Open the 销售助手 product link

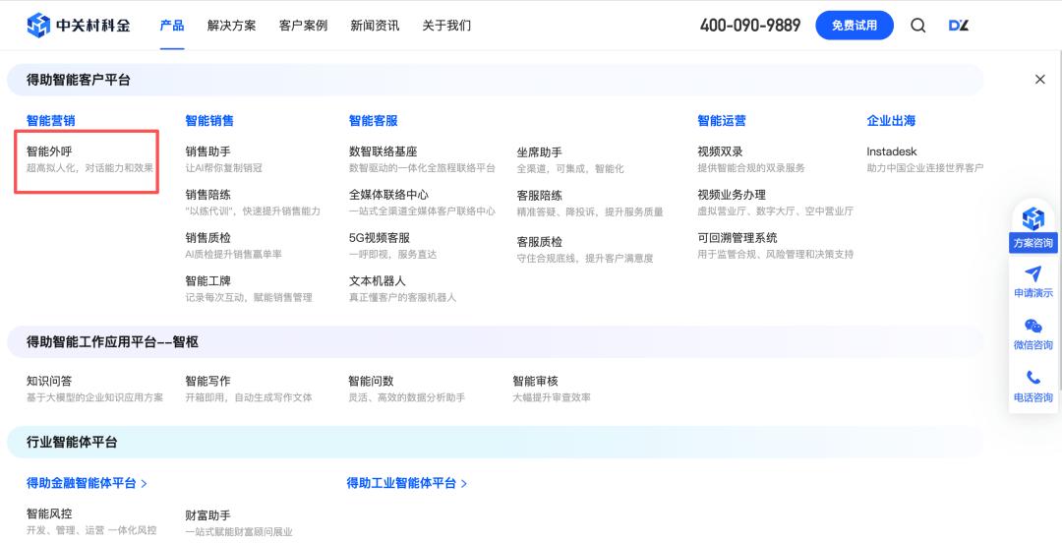coord(207,151)
